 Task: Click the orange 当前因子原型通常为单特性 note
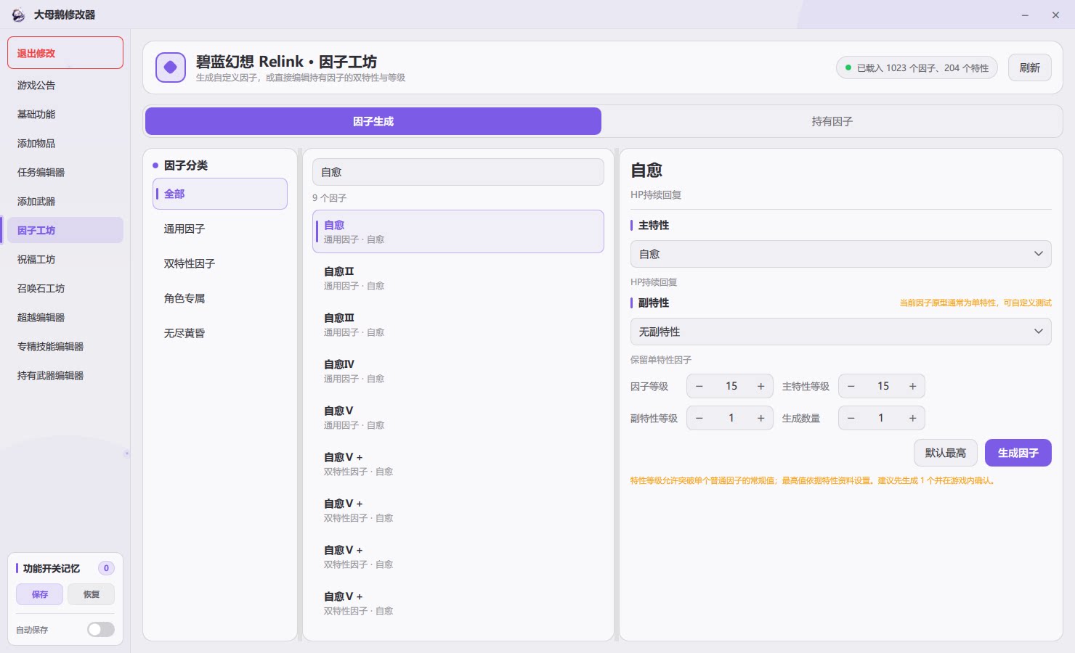(x=975, y=303)
